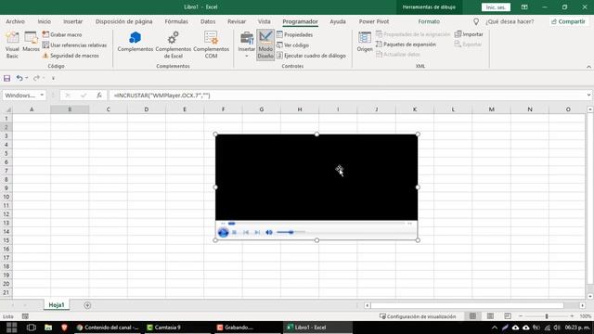The image size is (594, 334).
Task: Switch to Normal view
Action: tap(472, 316)
